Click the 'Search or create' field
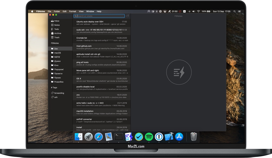Screen dimensions: 272x158 coord(99,16)
